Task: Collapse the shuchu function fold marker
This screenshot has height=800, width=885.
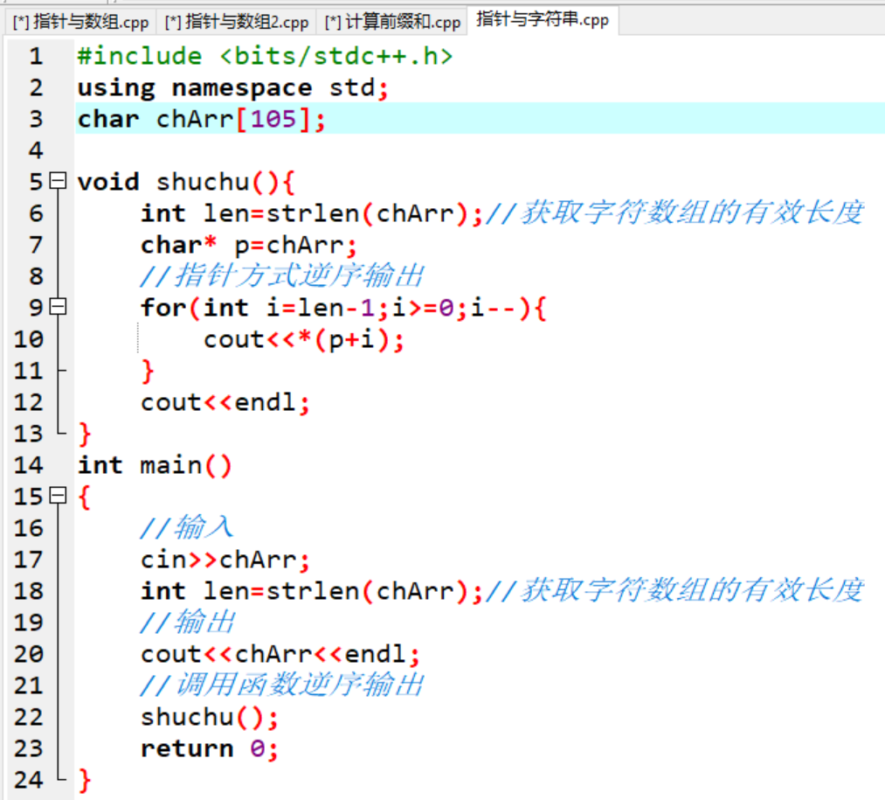Action: 58,182
